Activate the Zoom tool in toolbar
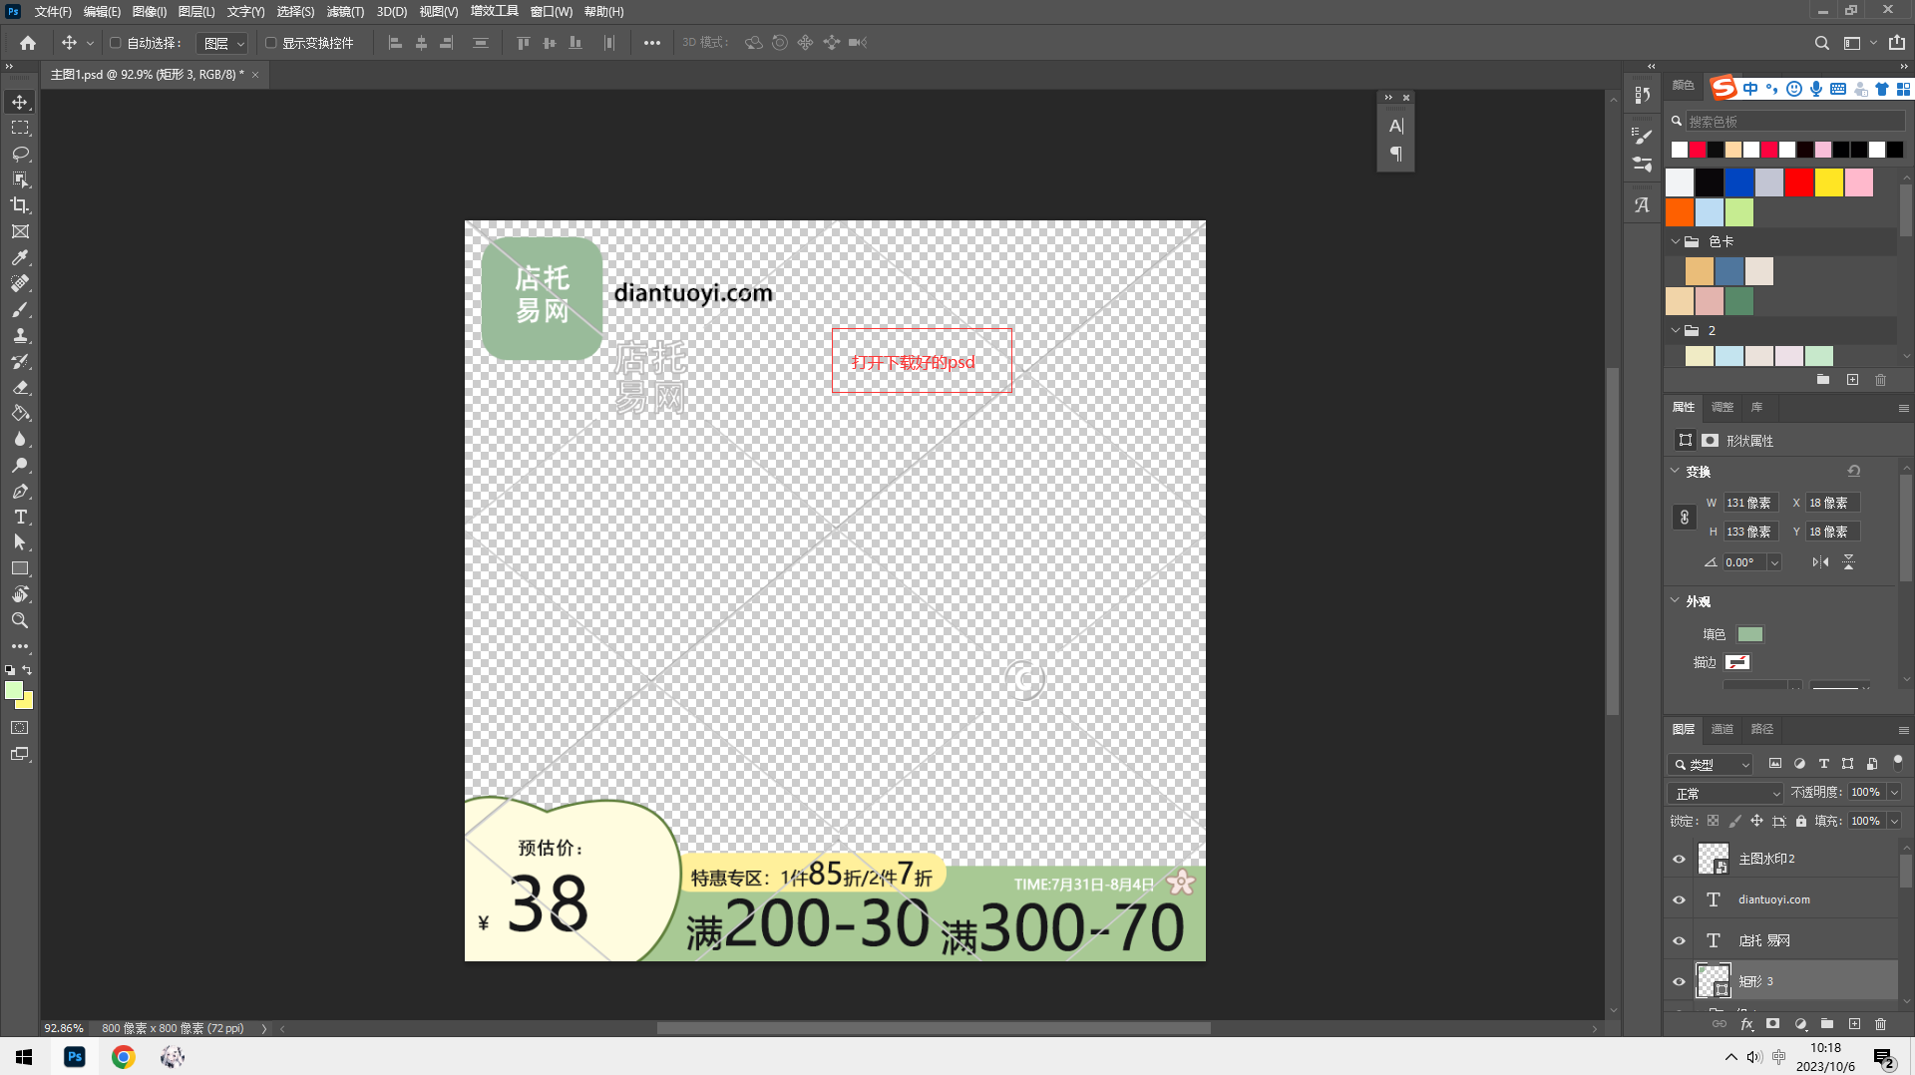Viewport: 1915px width, 1075px height. (20, 620)
